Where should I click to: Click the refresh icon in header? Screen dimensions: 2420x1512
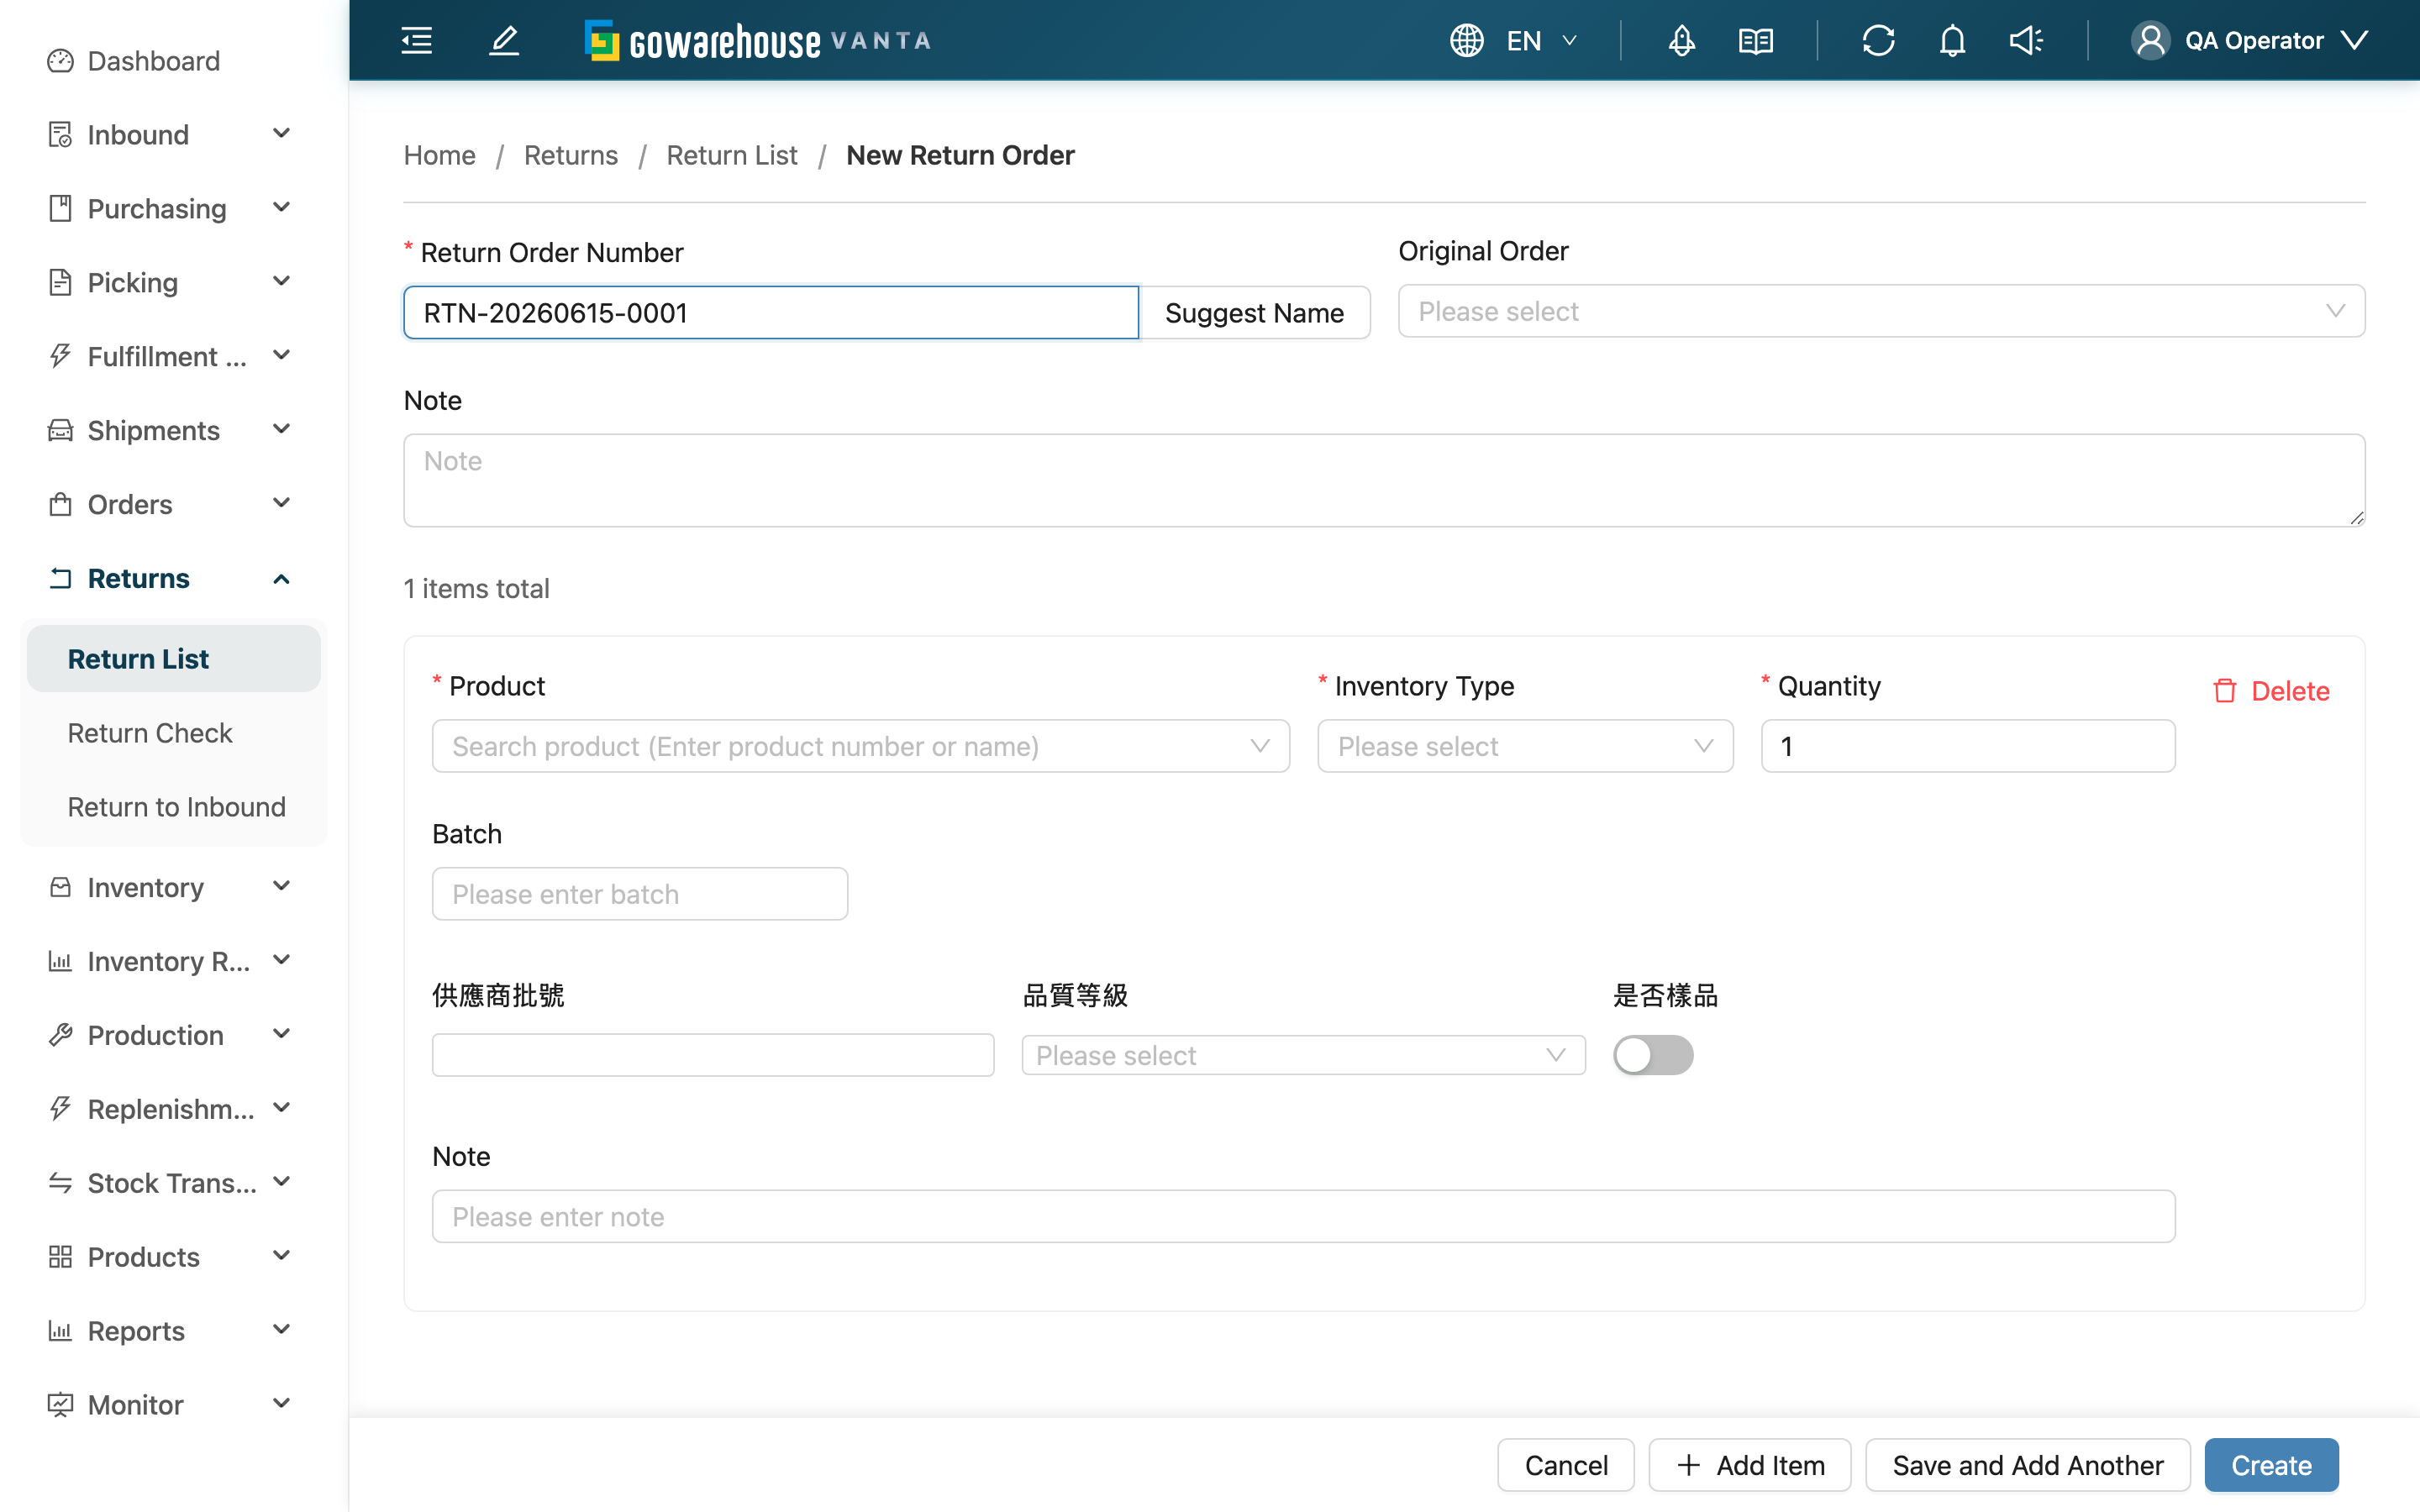pyautogui.click(x=1878, y=40)
